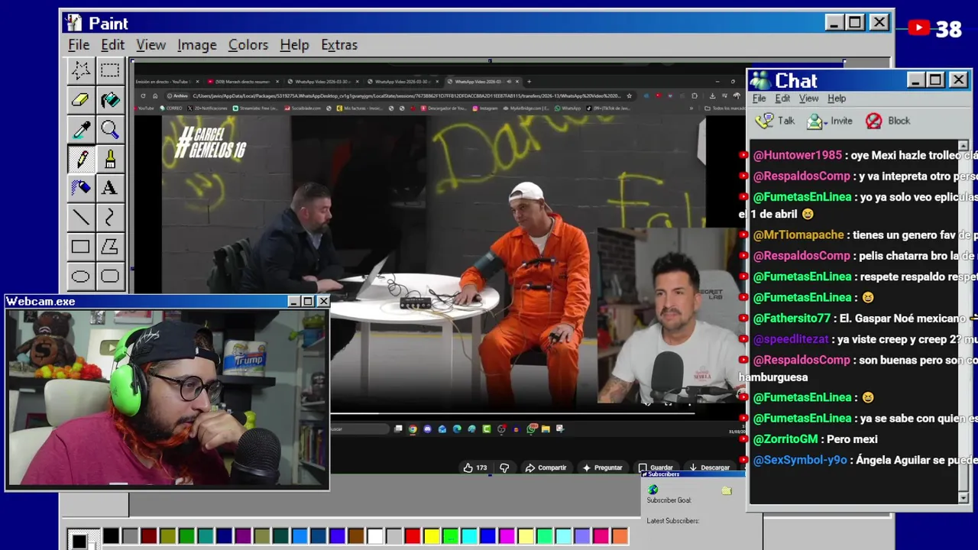Click the Block icon in Chat toolbar

point(874,121)
